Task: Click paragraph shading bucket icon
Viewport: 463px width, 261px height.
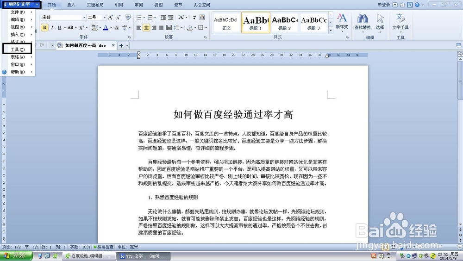Action: [x=190, y=28]
